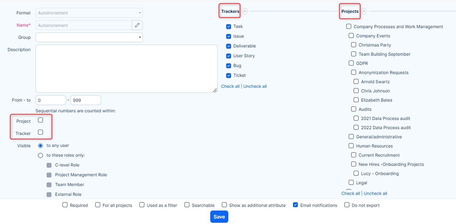This screenshot has height=224, width=456.
Task: Check the GDPR project checkbox
Action: 351,63
